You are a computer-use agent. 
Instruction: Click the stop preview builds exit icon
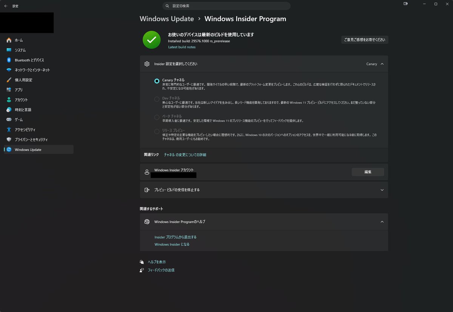point(147,190)
